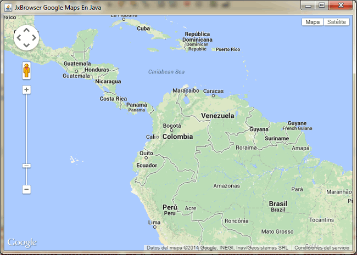Click the Bogotá city marker
Screen dimensions: 357x255
coord(172,131)
